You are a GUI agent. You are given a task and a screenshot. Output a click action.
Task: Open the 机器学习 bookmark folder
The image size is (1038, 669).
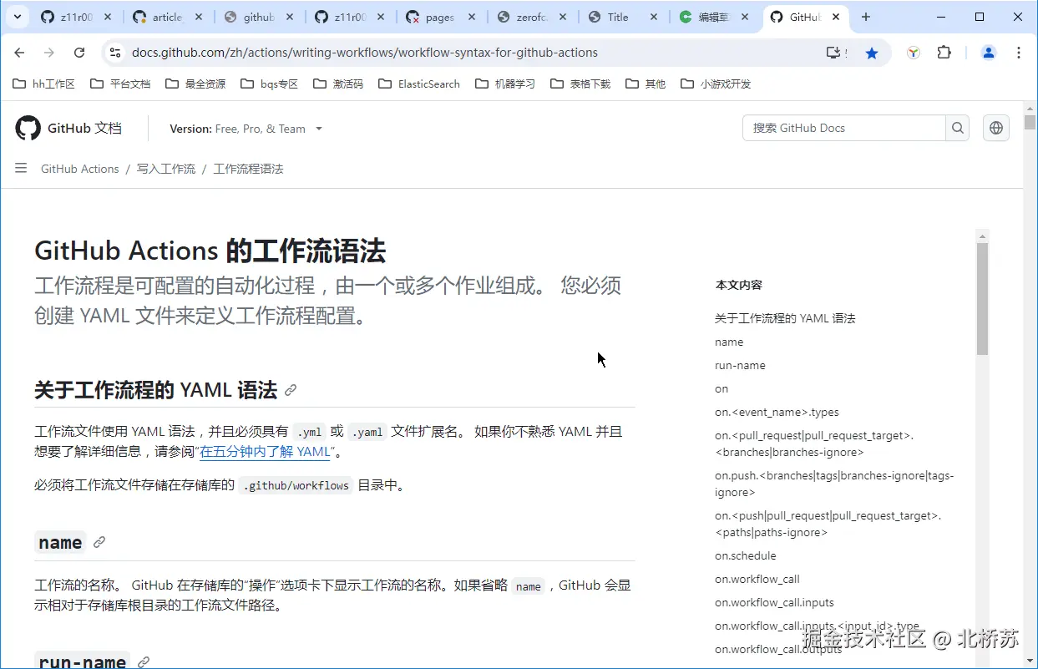[x=504, y=84]
